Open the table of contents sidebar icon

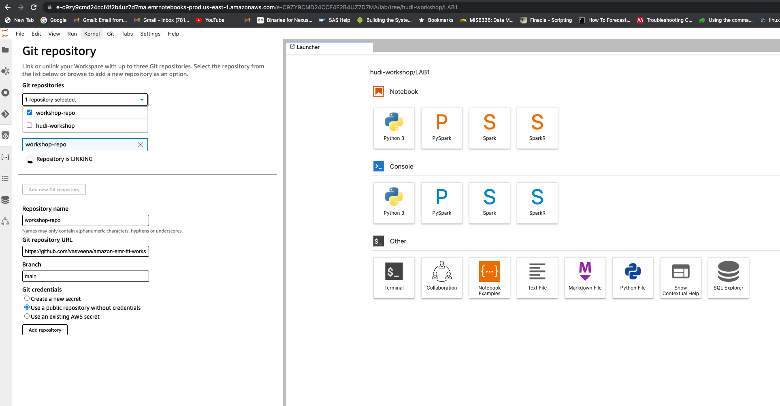pyautogui.click(x=5, y=178)
